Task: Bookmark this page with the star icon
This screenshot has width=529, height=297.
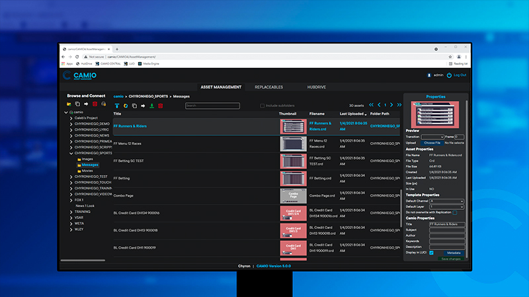Action: tap(450, 57)
